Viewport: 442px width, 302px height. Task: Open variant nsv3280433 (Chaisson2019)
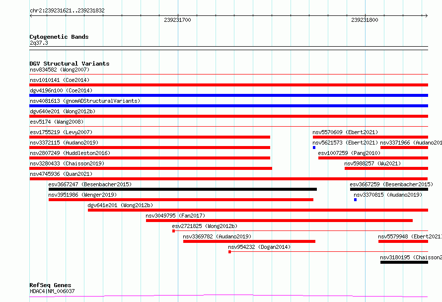tap(67, 163)
